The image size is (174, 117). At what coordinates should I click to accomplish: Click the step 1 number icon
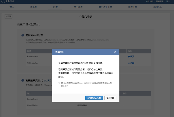click(22, 35)
